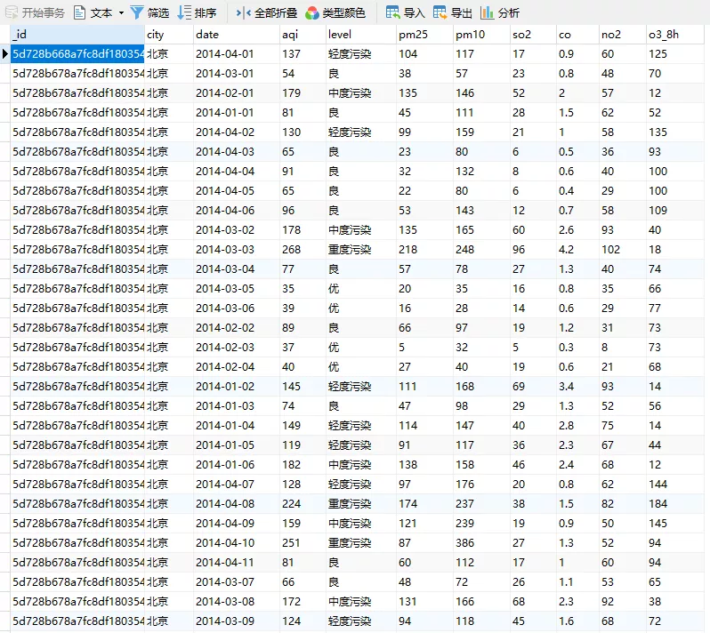Click the Text (文本) document icon
The image size is (710, 633).
[80, 12]
